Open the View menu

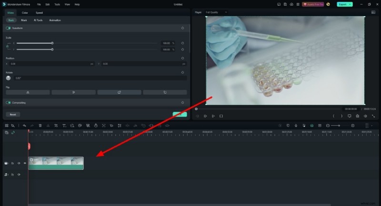pyautogui.click(x=67, y=4)
